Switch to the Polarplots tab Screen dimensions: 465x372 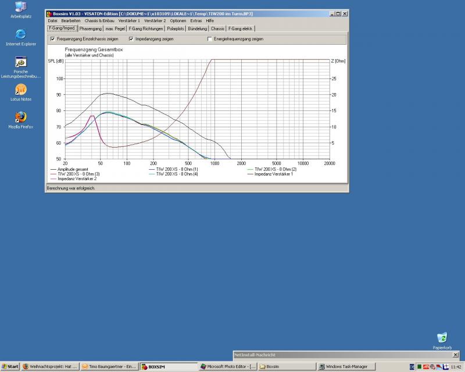175,28
